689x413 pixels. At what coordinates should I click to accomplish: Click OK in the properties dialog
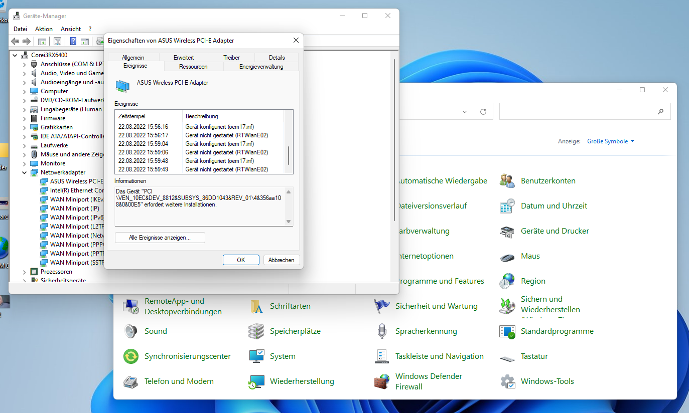pos(241,260)
